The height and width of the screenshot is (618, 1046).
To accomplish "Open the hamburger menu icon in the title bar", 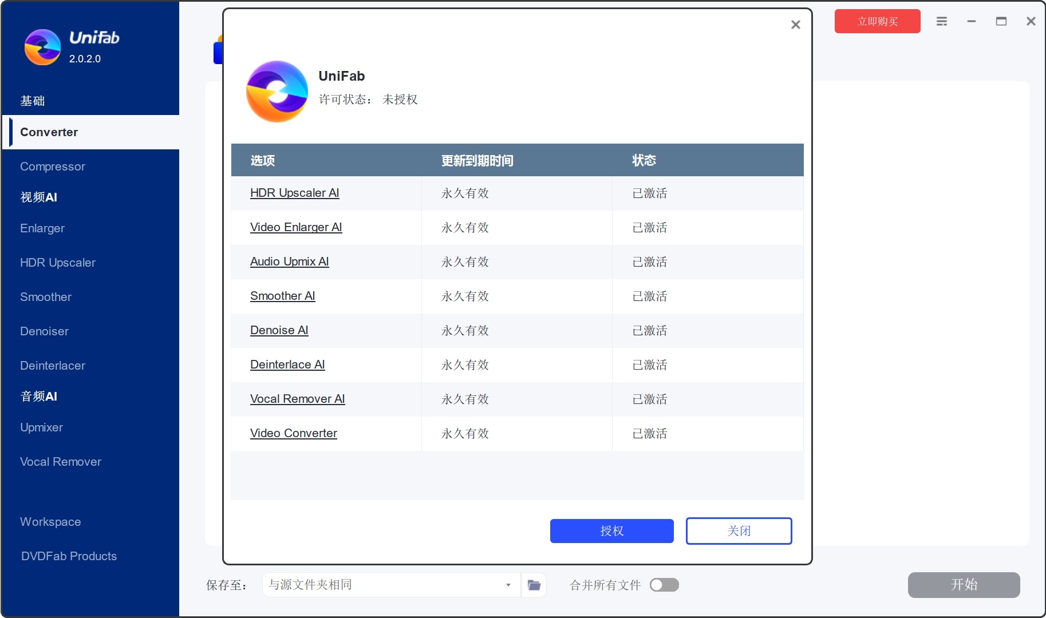I will coord(942,21).
